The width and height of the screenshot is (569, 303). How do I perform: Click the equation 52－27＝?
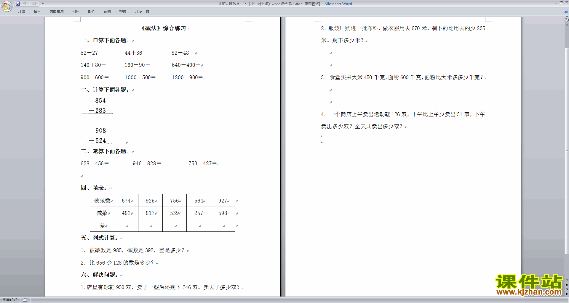(92, 53)
